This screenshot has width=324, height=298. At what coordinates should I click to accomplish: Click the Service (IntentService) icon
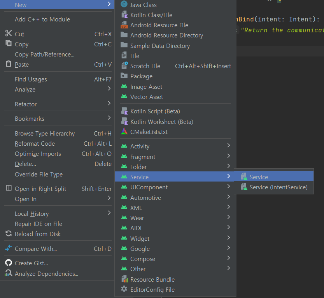pyautogui.click(x=244, y=187)
